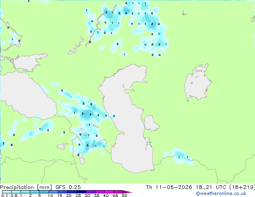Viewport: 255px width, 197px height.
Task: Select the 45–50 mm legend swatch
Action: (118, 192)
